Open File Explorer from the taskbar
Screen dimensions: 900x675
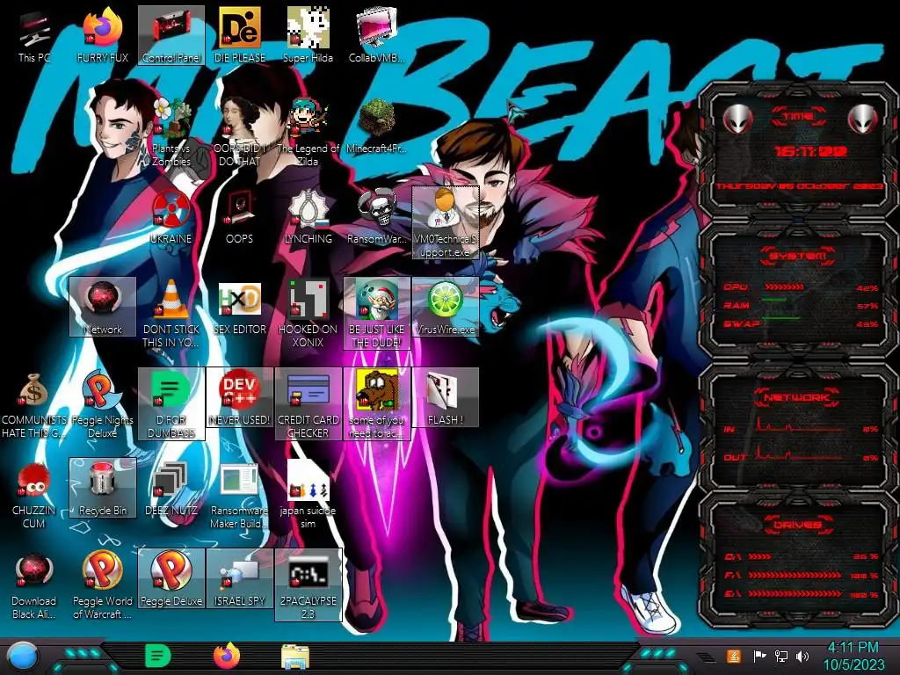(x=295, y=656)
